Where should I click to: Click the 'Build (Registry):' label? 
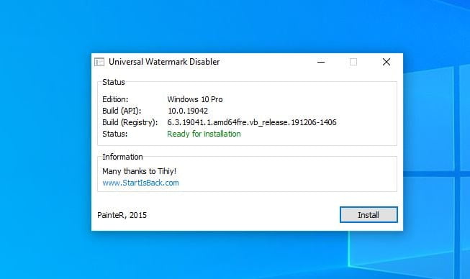point(130,122)
